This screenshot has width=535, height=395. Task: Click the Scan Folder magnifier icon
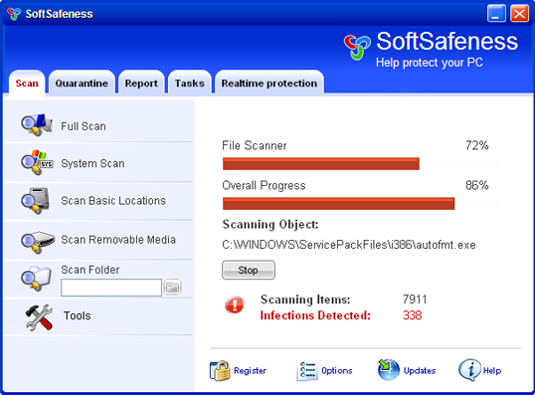point(36,279)
